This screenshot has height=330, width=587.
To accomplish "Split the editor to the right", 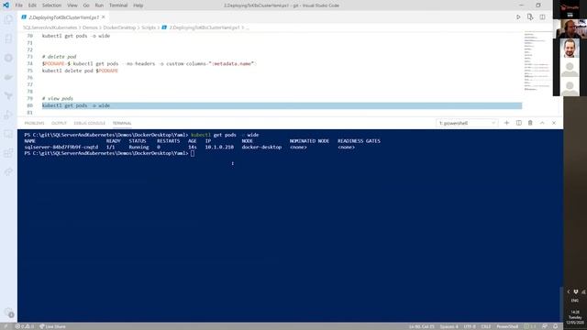I will [542, 17].
